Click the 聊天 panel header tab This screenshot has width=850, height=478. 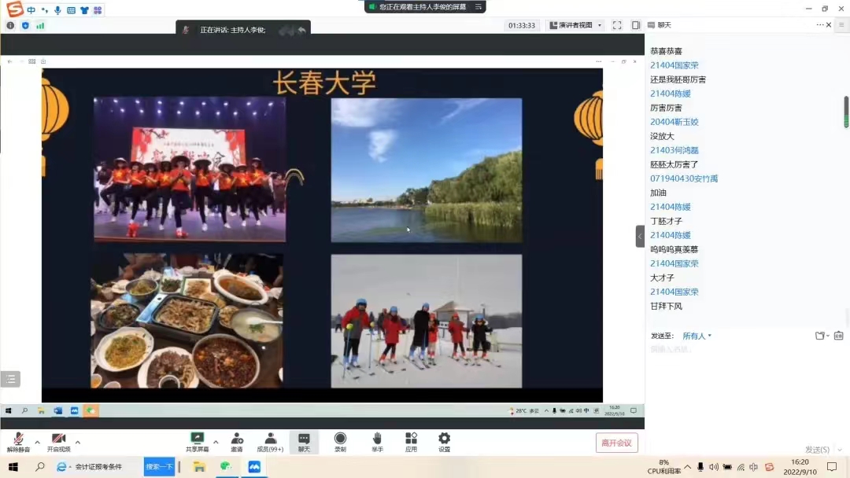pyautogui.click(x=660, y=25)
